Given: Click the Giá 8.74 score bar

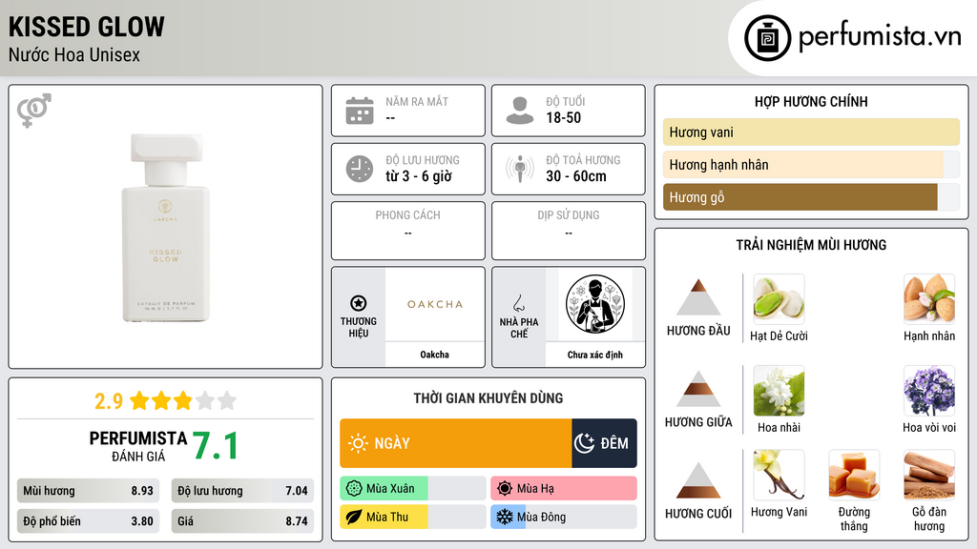Looking at the screenshot, I should [x=242, y=521].
